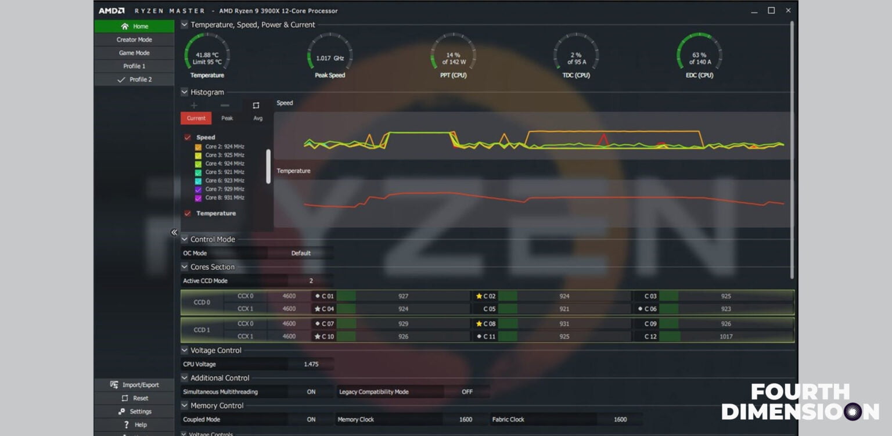Click the Home house icon in sidebar
This screenshot has width=892, height=436.
[x=124, y=26]
